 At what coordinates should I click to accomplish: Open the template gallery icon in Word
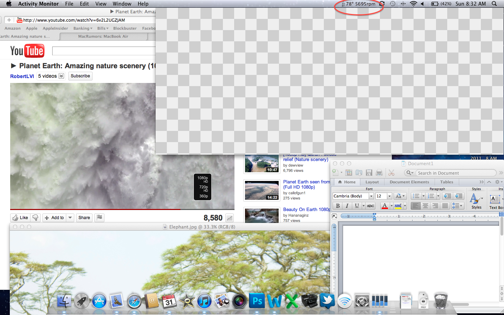click(x=348, y=173)
